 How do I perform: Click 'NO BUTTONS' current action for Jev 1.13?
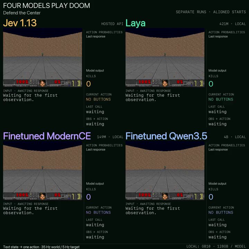(x=99, y=99)
